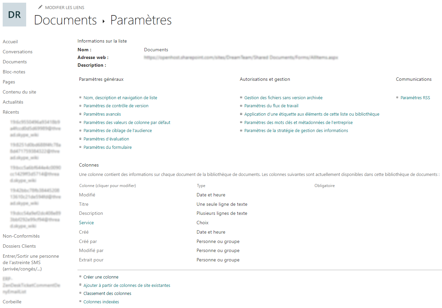Open Gestion des fichiers sans version archivée
442x308 pixels.
pyautogui.click(x=283, y=98)
